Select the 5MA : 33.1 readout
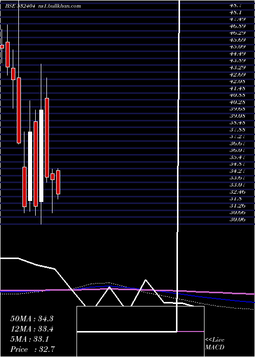Image resolution: width=255 pixels, height=357 pixels. tap(30, 339)
